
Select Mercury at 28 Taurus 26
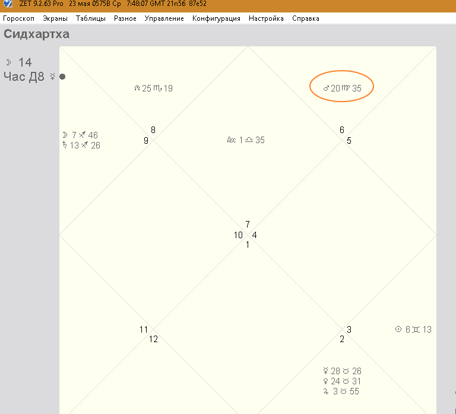pyautogui.click(x=342, y=371)
